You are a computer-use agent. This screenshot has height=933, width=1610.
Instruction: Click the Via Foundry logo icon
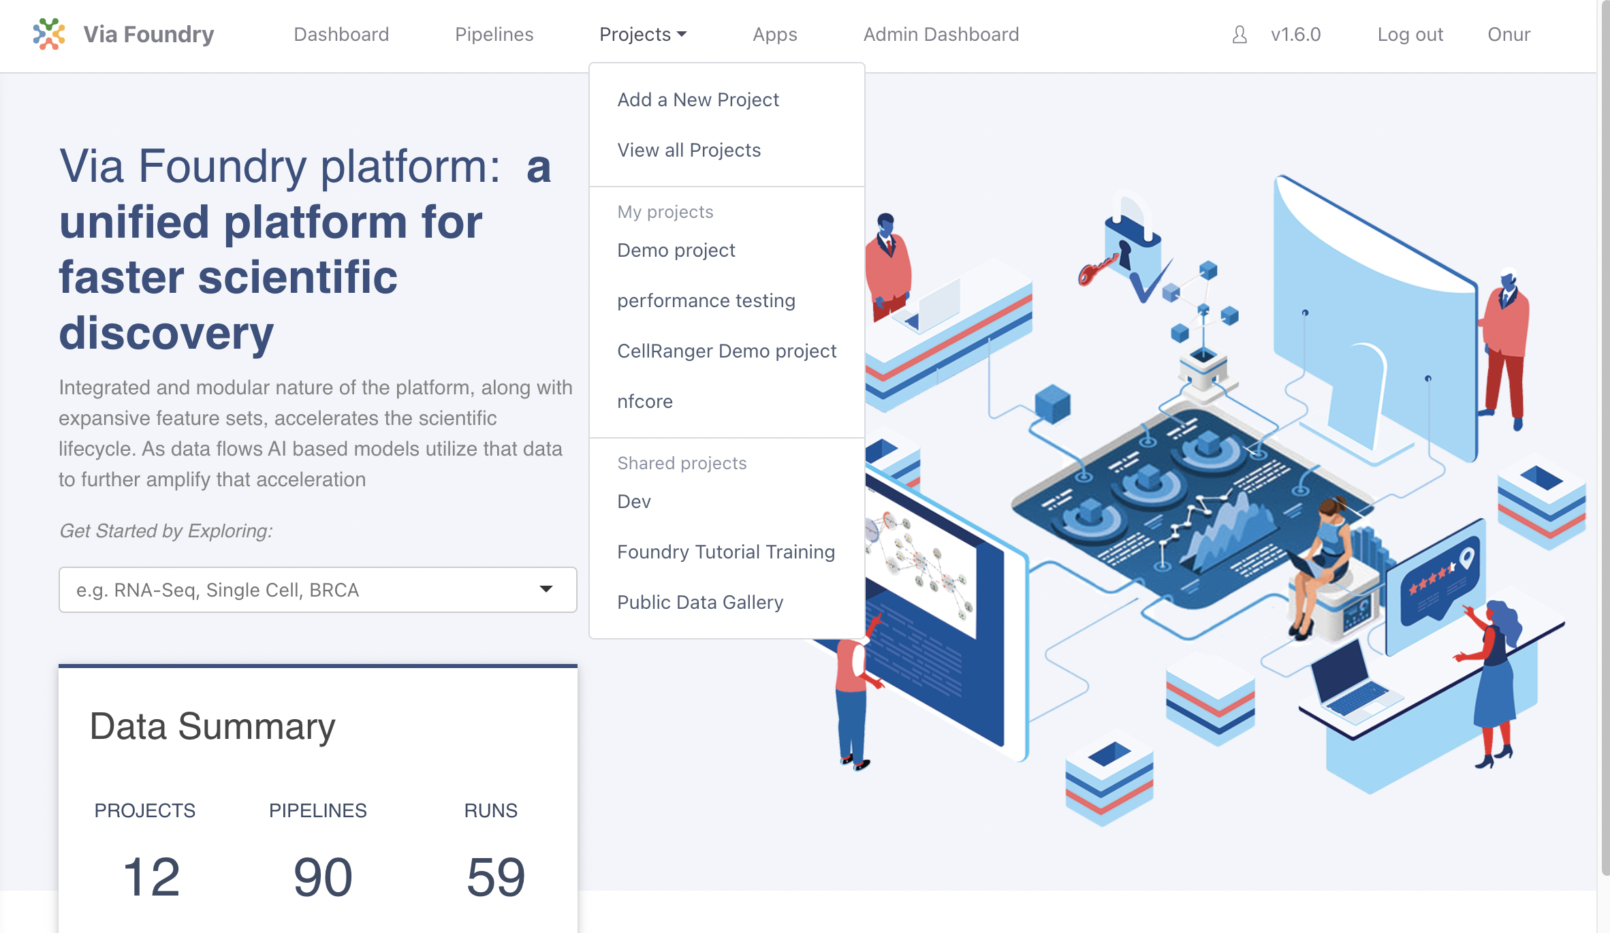pyautogui.click(x=49, y=34)
